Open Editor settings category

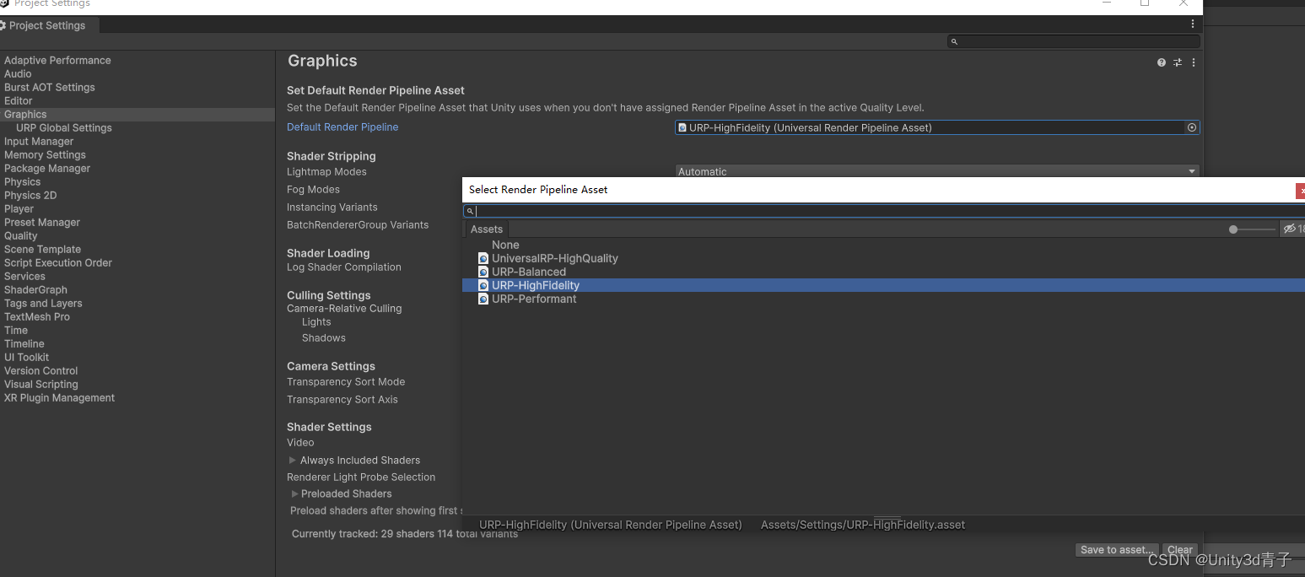(x=19, y=100)
